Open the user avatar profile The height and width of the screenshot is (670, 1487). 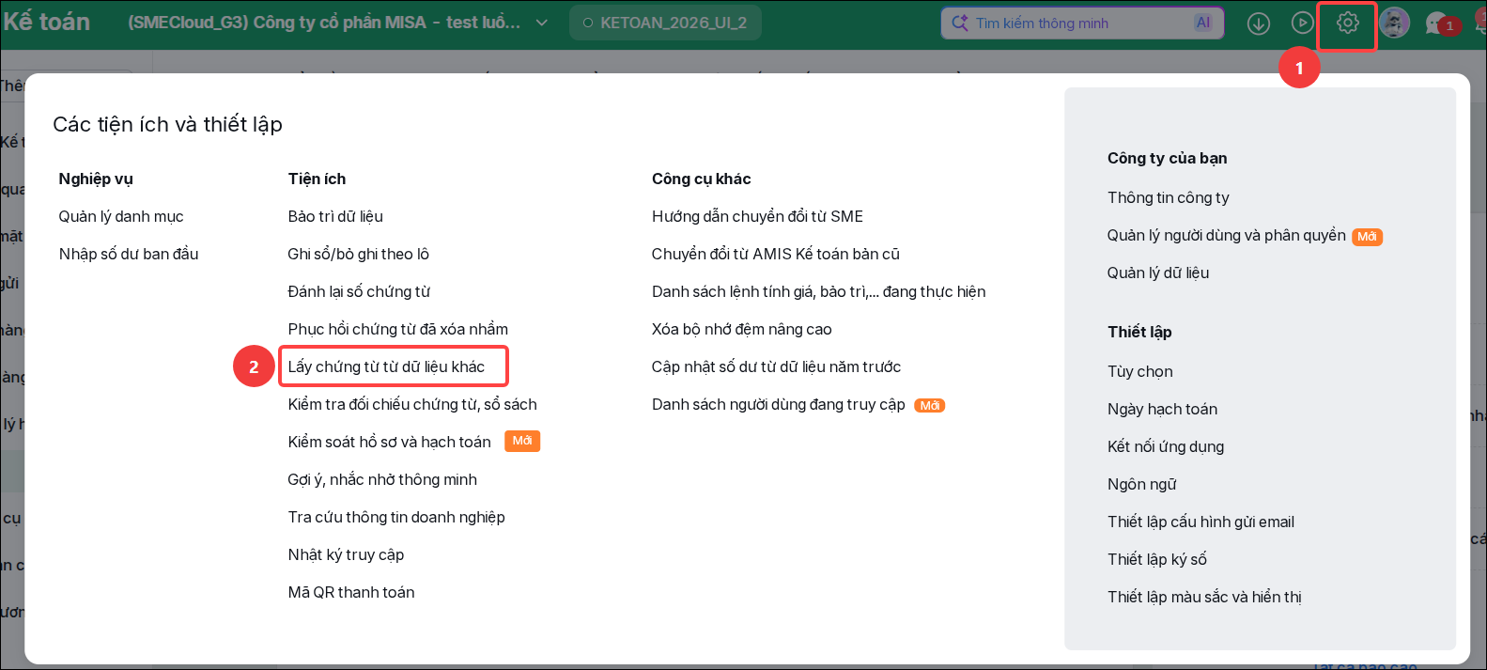1394,23
